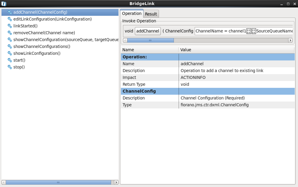Image resolution: width=298 pixels, height=187 pixels.
Task: Click the gear icon beside showLinkConfiguration()
Action: pyautogui.click(x=10, y=53)
